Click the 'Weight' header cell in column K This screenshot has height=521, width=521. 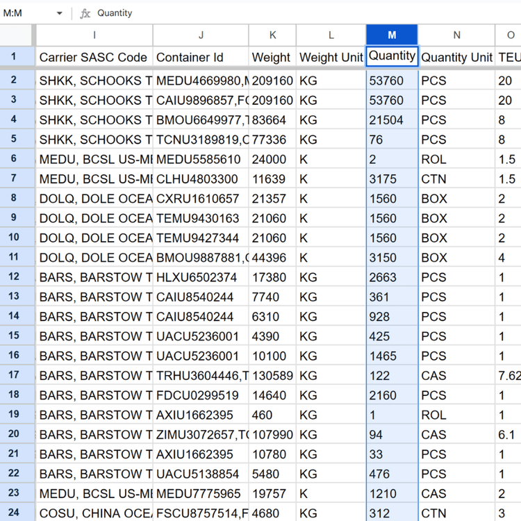272,57
